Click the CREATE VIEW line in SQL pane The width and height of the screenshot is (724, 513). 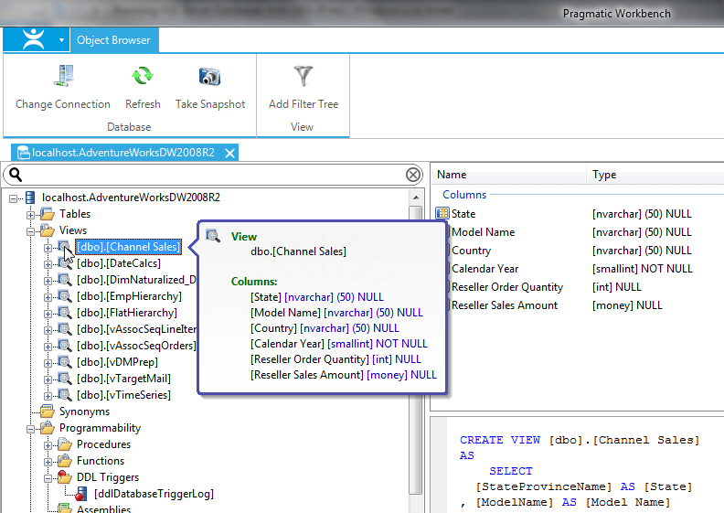pos(580,440)
